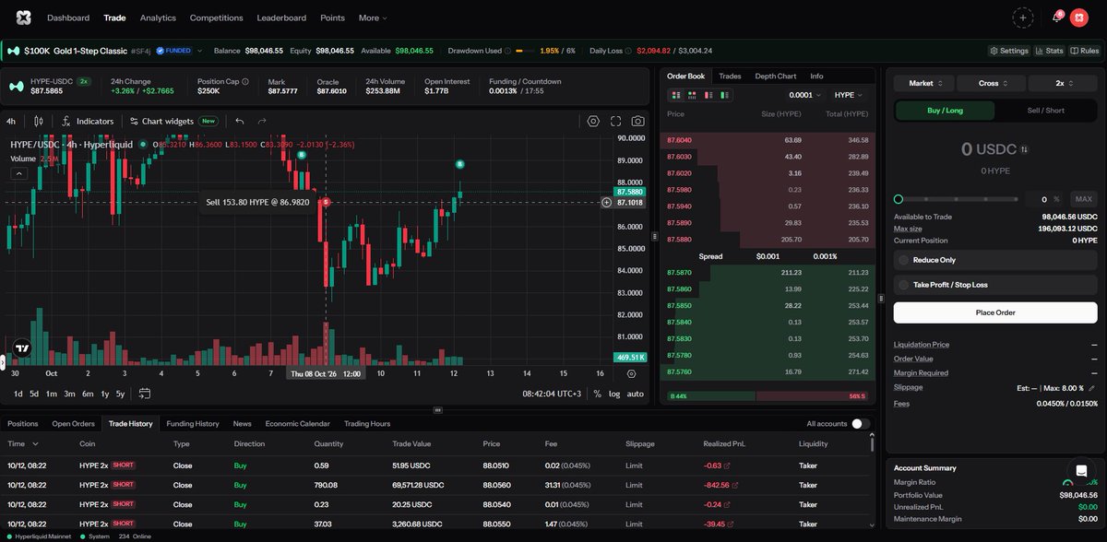Swap USDC order size unit icon
1107x542 pixels.
[x=1024, y=149]
